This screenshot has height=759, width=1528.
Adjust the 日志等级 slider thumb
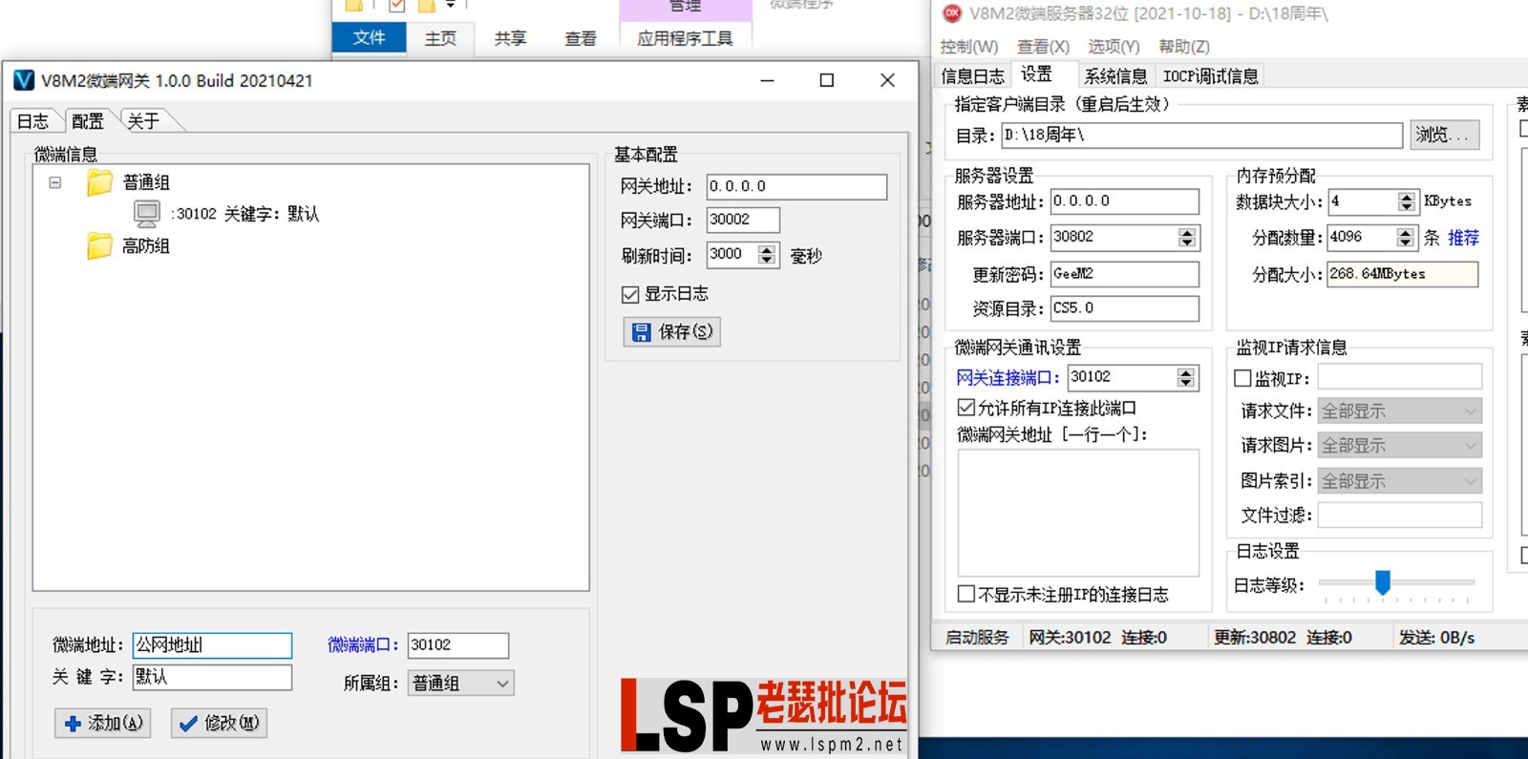(1383, 581)
